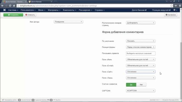The height and width of the screenshot is (102, 182).
Task: Click the Форма добавления комментариев heading
Action: point(123,32)
